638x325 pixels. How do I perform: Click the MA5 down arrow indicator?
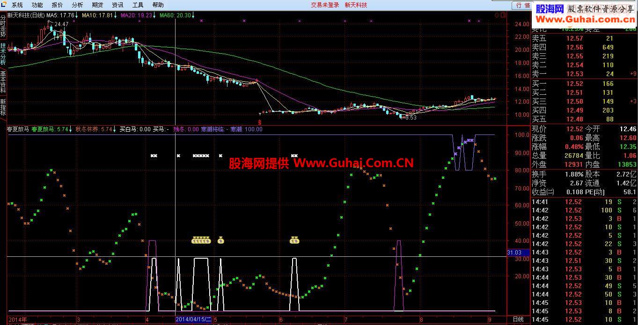[77, 15]
